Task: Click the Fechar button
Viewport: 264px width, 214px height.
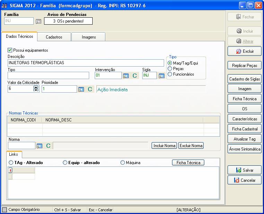Action: (x=245, y=17)
